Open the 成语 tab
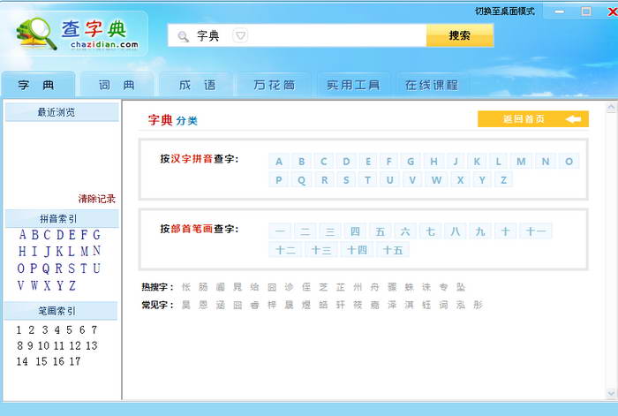This screenshot has height=416, width=618. point(197,85)
